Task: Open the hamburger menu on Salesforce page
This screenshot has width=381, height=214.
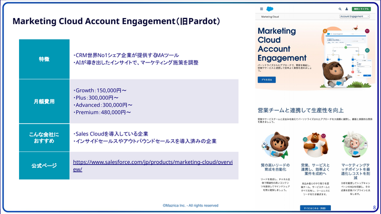Action: point(262,9)
